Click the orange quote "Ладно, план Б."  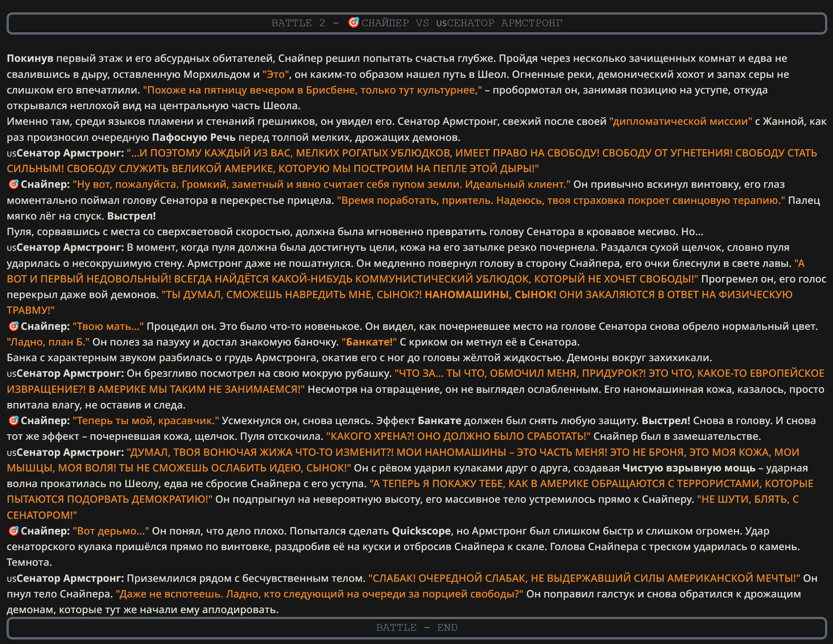[48, 342]
